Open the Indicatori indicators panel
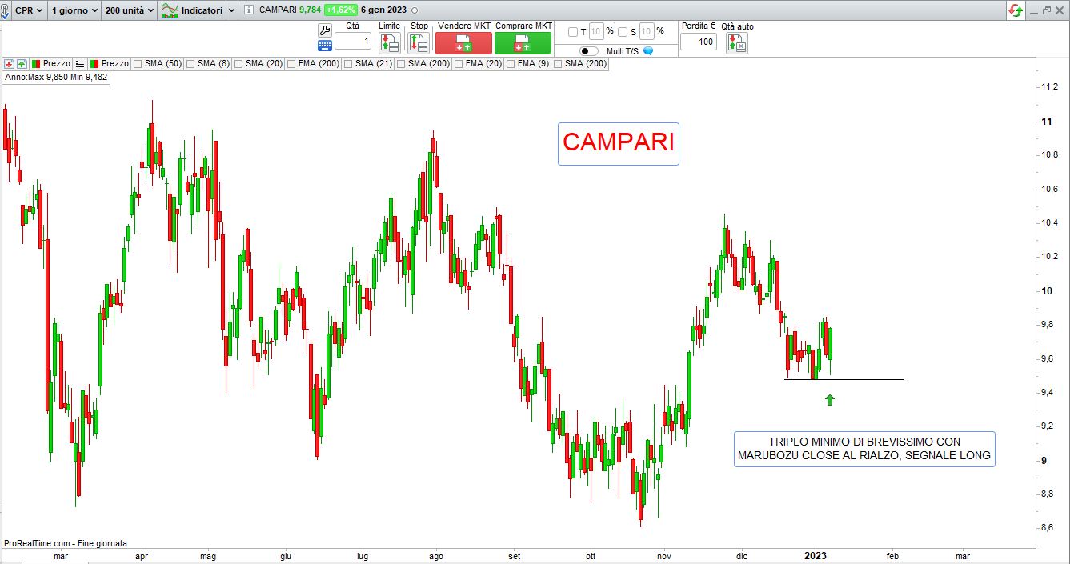Viewport: 1070px width, 564px height. coord(191,10)
